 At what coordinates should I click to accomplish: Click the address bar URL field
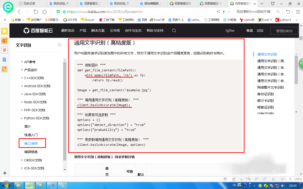(135, 12)
